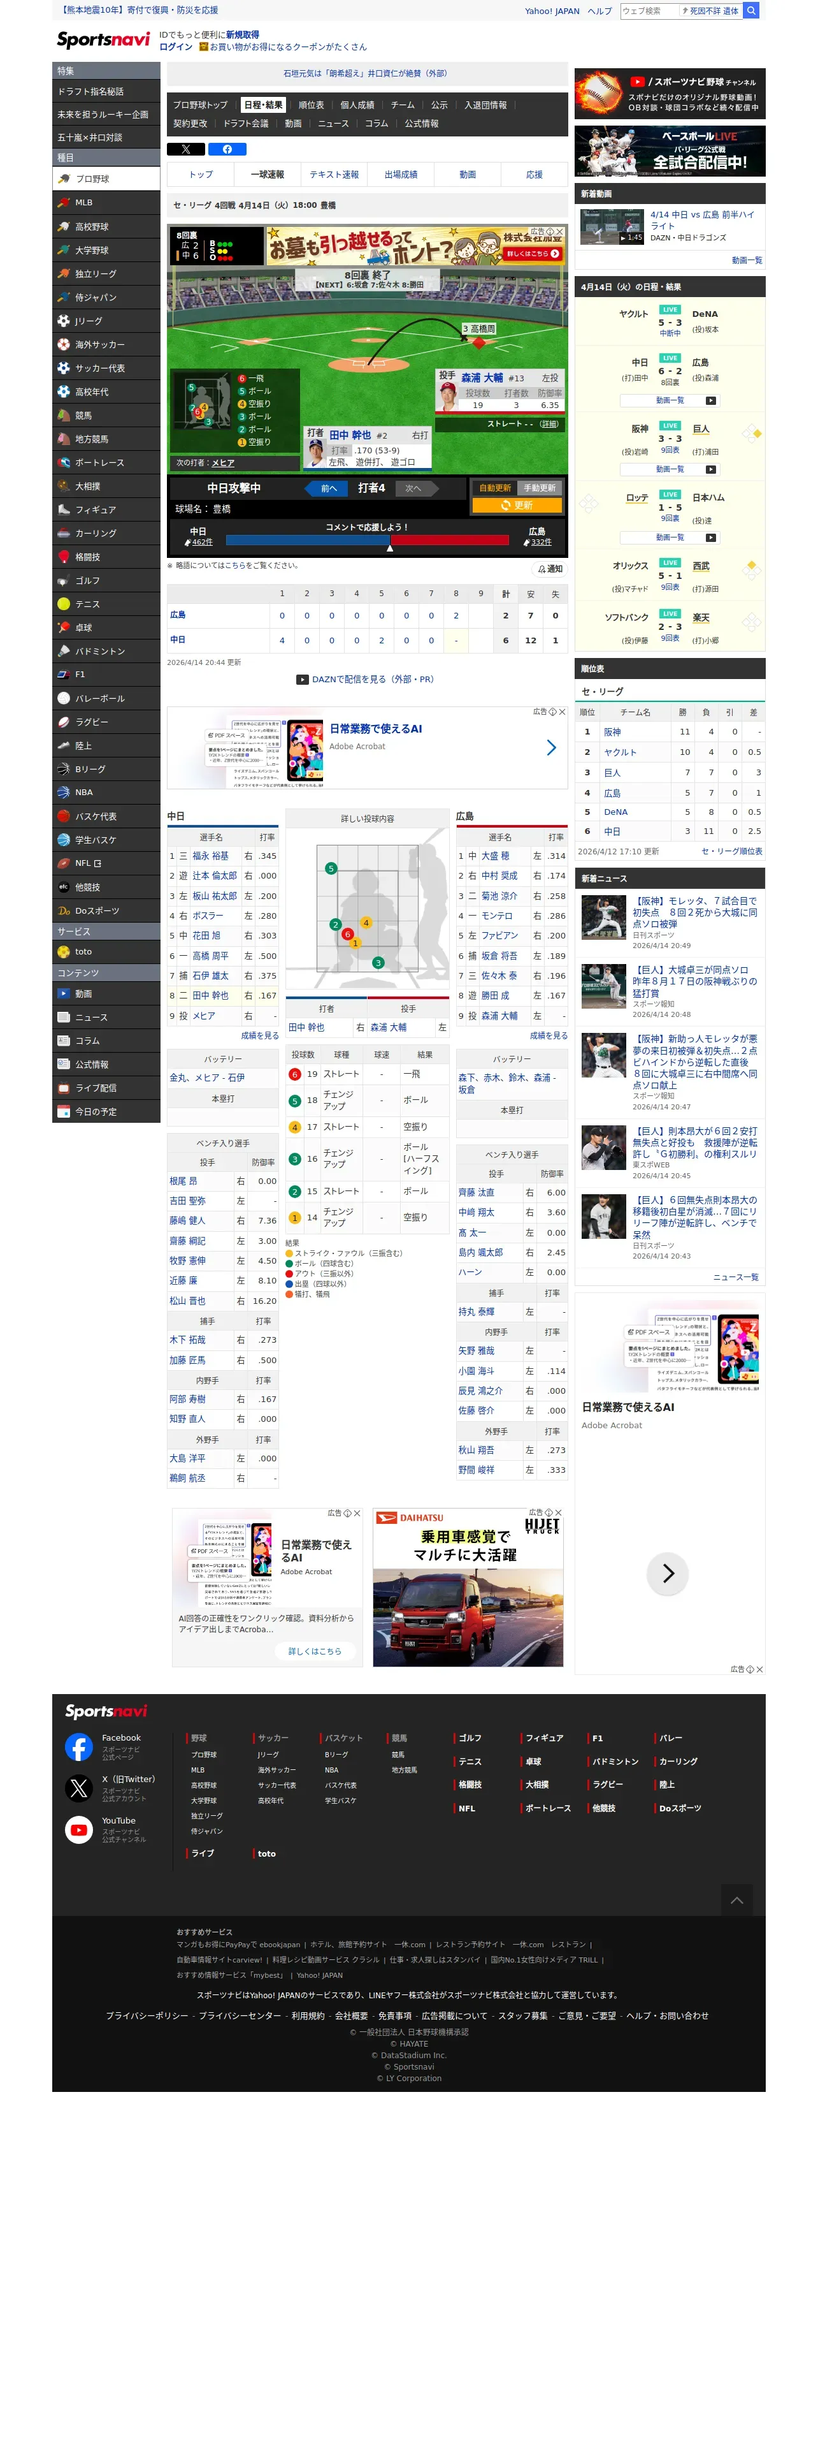Expand 成績を見る under the 中日 lineup
Screen dimensions: 818x2456
(259, 1035)
